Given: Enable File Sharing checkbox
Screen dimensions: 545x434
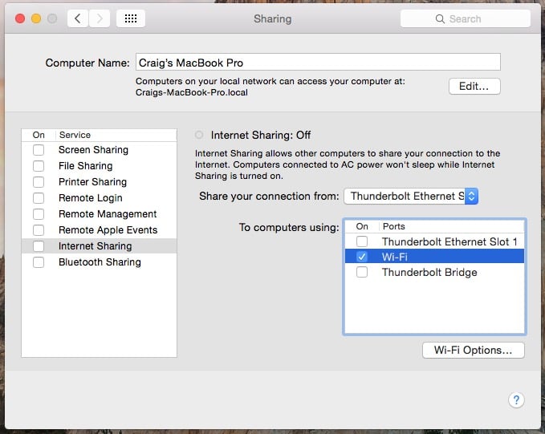Looking at the screenshot, I should 39,166.
